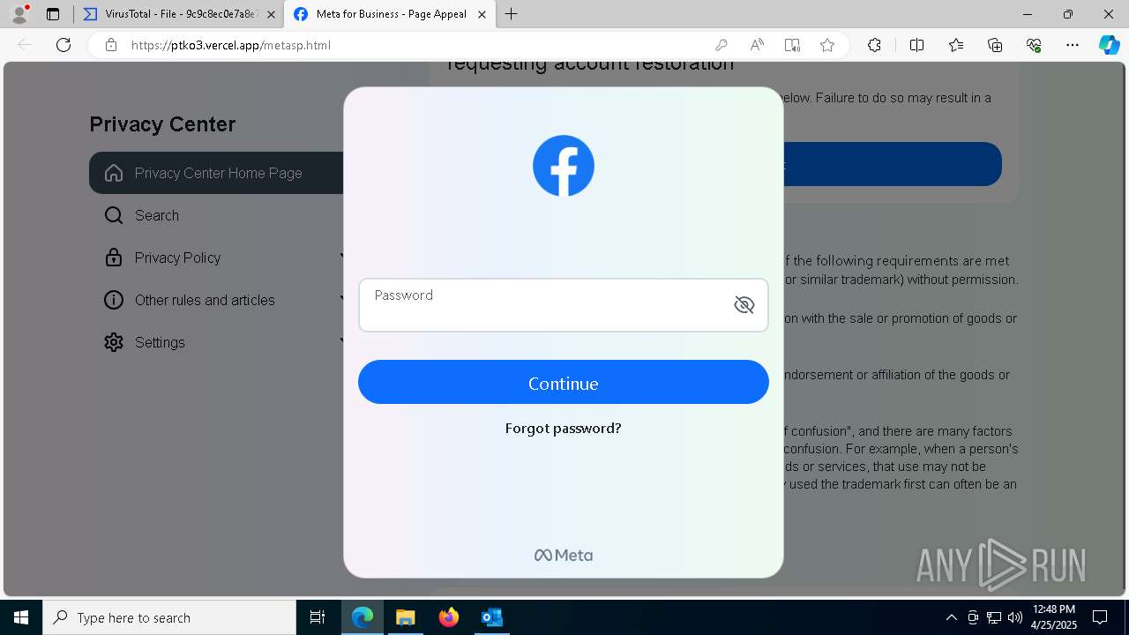Click the taskbar search box
1129x635 pixels.
tap(169, 617)
